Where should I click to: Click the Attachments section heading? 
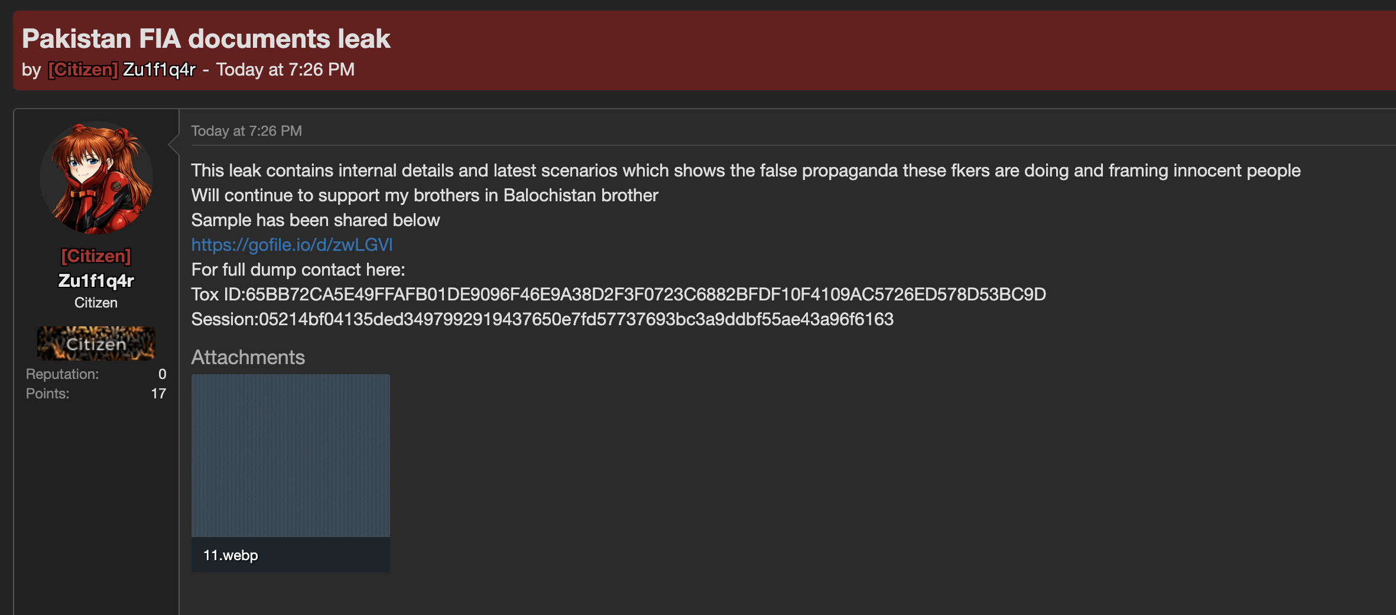point(248,357)
